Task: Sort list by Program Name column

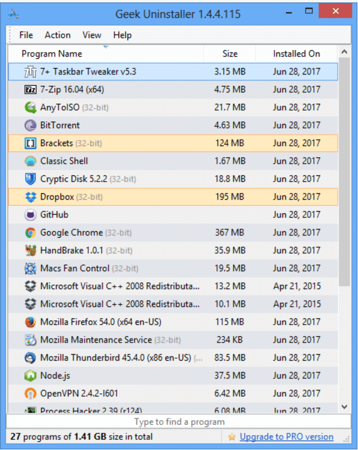Action: pyautogui.click(x=52, y=54)
